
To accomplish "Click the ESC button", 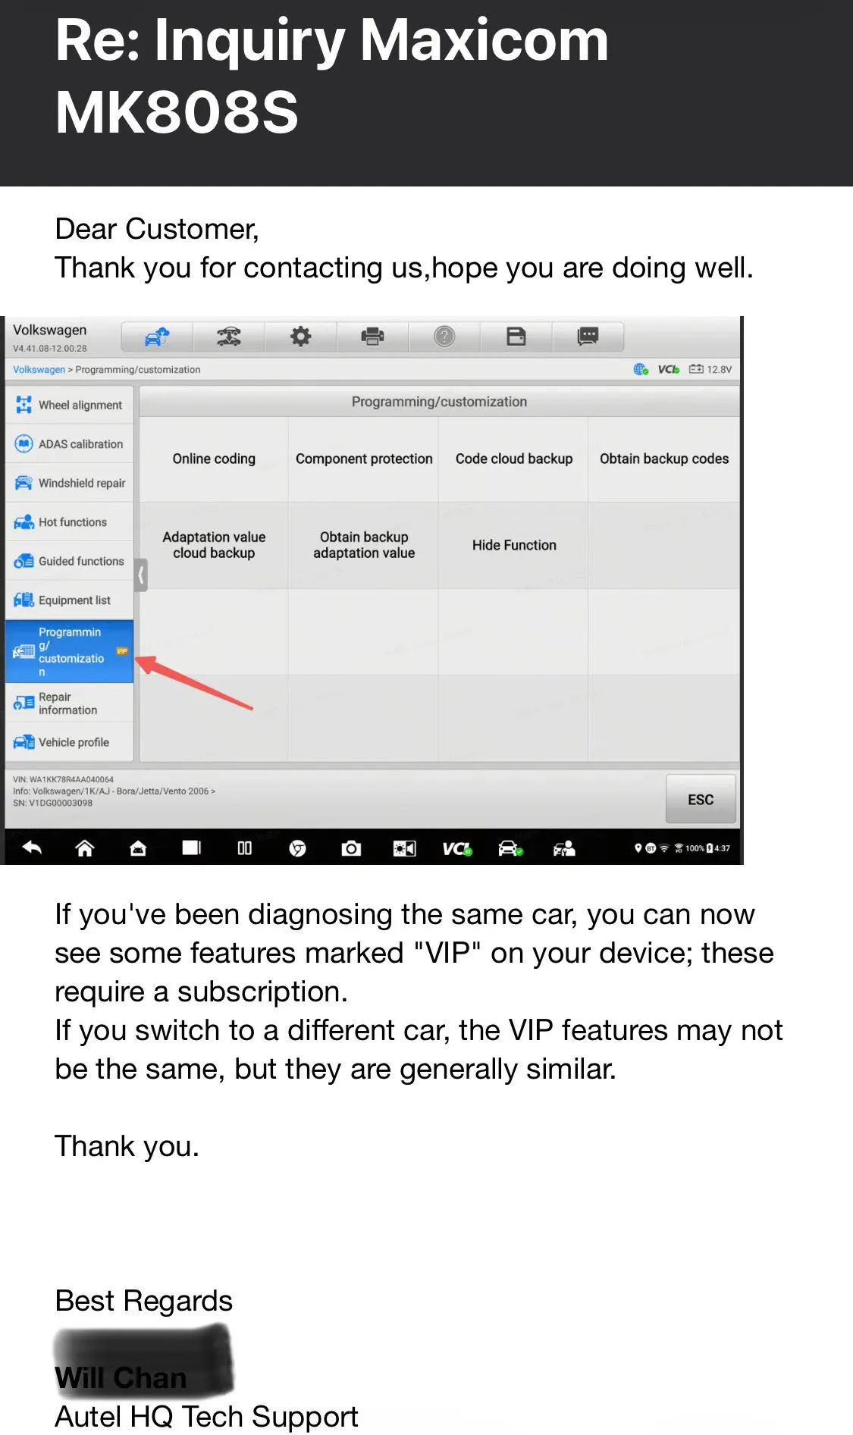I will coord(701,799).
